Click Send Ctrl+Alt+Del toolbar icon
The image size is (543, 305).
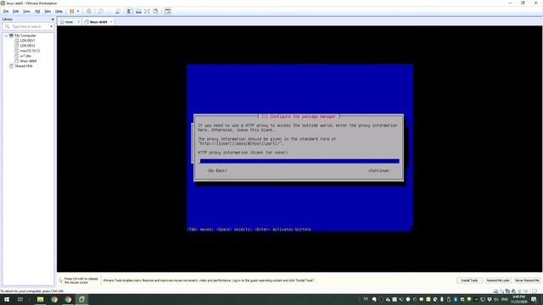point(88,11)
